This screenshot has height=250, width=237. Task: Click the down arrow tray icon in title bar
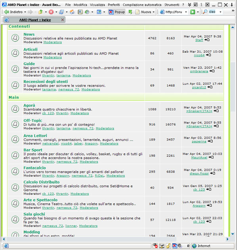(232, 5)
